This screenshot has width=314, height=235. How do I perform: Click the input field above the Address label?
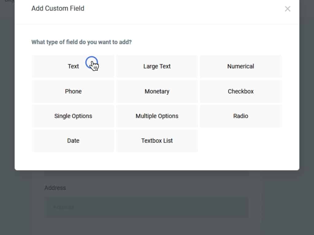tap(147, 173)
